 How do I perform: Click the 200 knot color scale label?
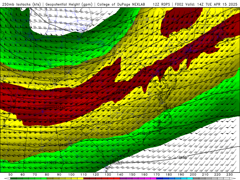(x=193, y=175)
